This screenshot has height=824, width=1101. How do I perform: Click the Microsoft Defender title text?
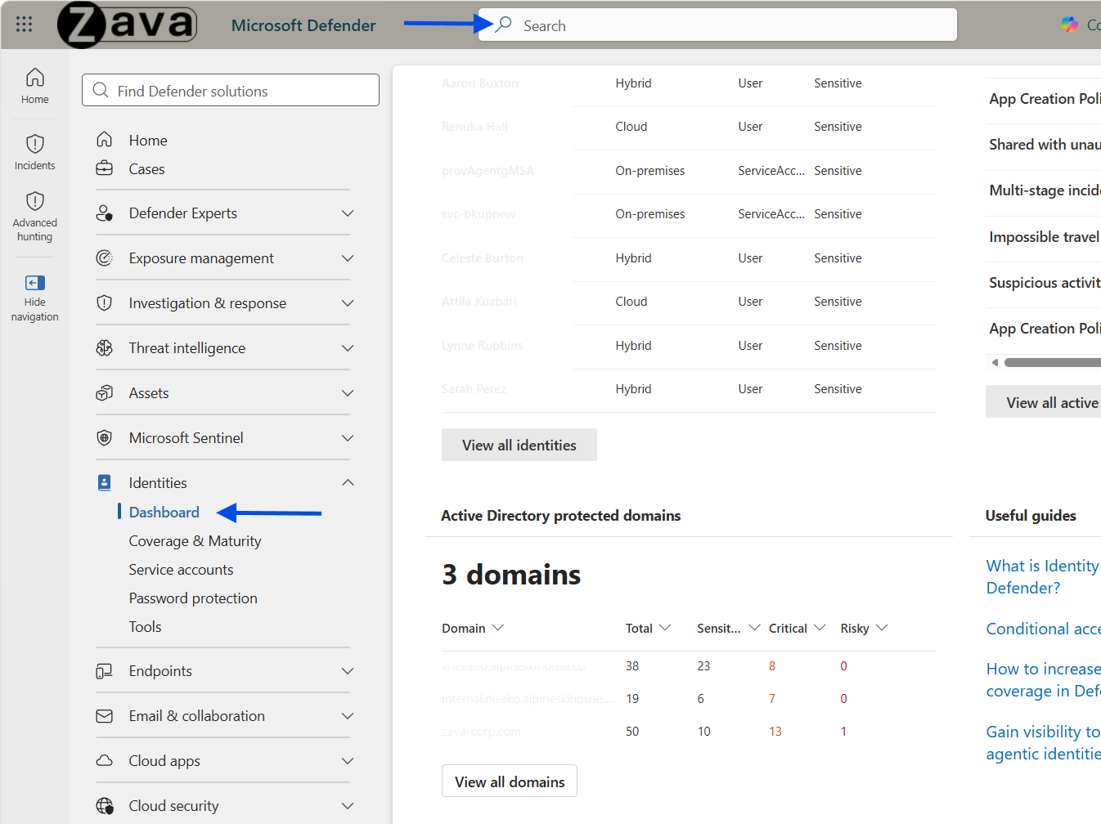(x=303, y=25)
